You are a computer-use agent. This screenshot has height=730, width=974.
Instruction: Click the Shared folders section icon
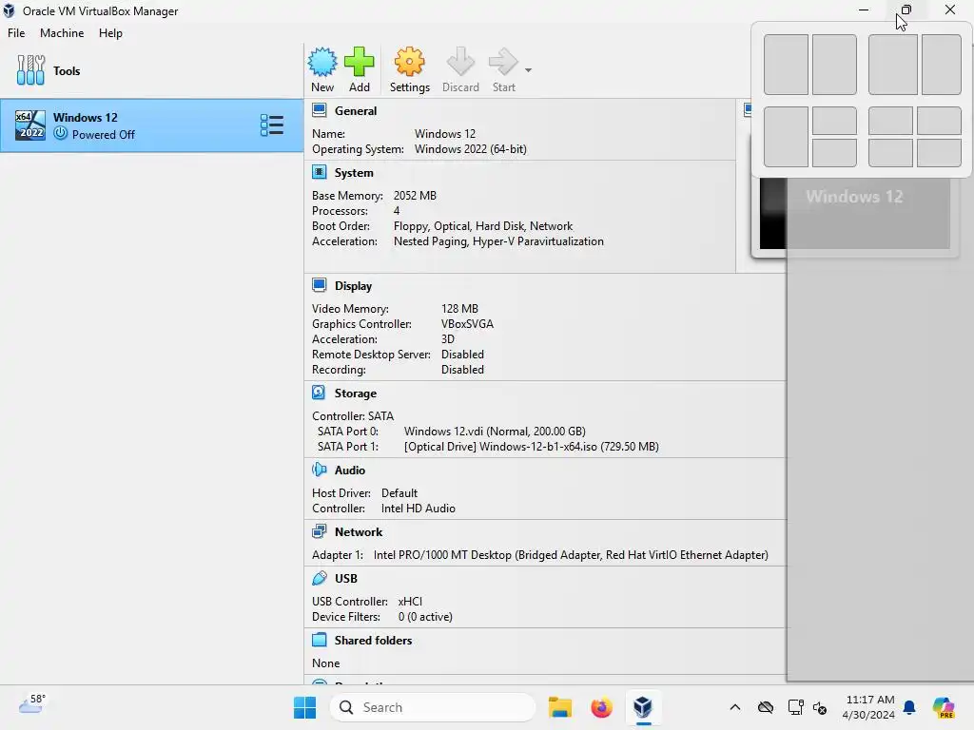(320, 640)
